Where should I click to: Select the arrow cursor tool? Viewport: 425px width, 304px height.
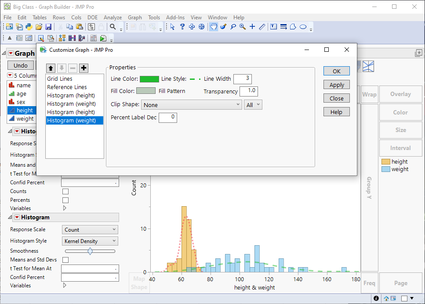click(x=172, y=27)
